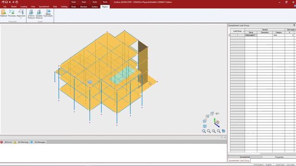Click the 3D axis orientation gizmo
Screen dimensions: 296x166
point(216,123)
